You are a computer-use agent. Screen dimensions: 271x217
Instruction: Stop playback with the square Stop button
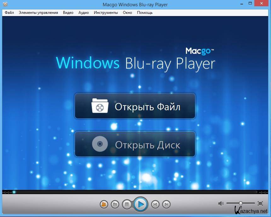[x=127, y=204]
